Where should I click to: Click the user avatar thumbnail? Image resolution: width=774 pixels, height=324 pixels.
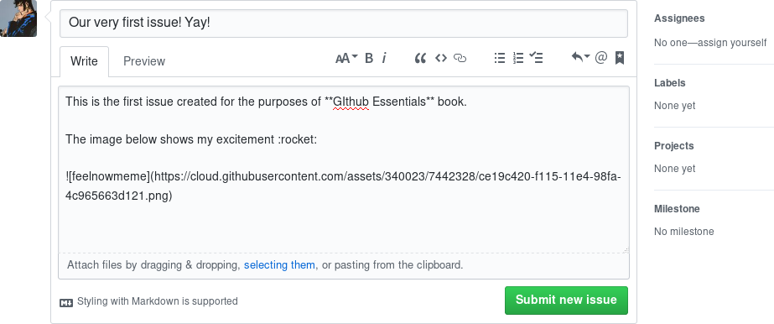[18, 18]
